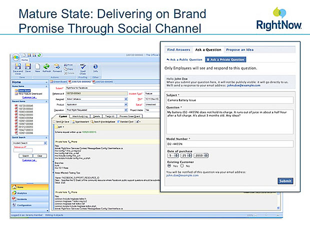Open the Incident Search quick search dropdown
The width and height of the screenshot is (310, 232).
click(x=45, y=143)
